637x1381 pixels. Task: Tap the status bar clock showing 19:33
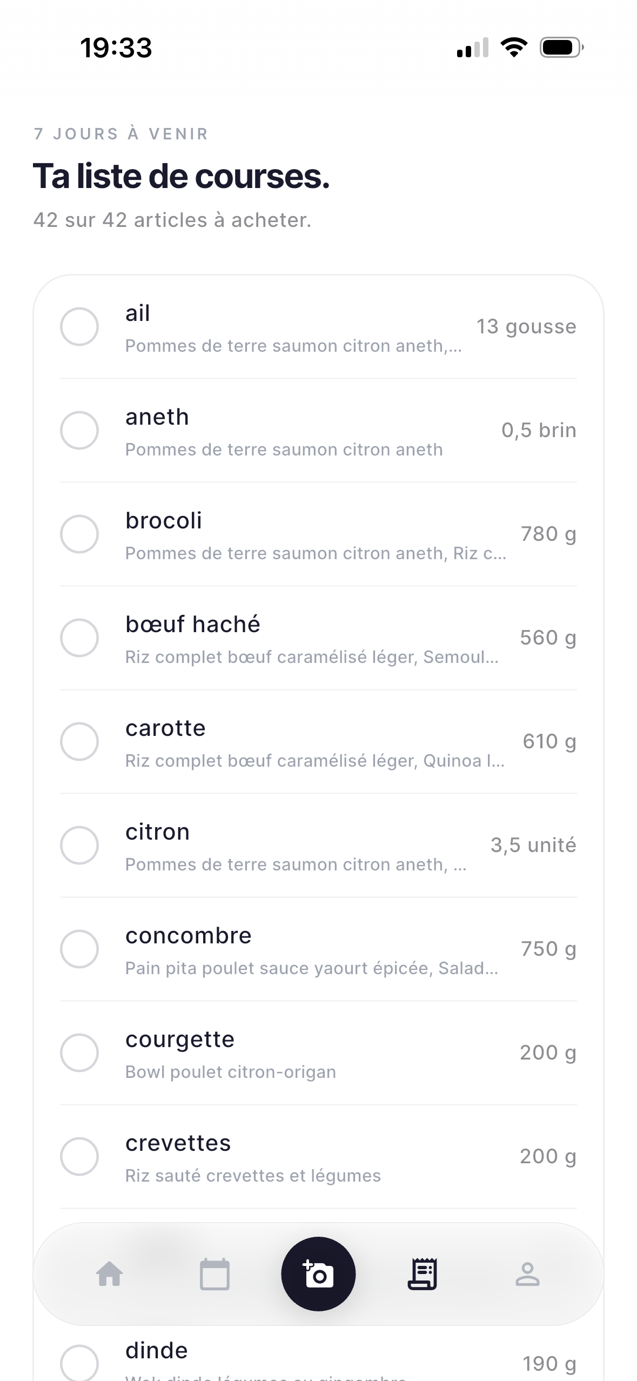click(x=116, y=48)
